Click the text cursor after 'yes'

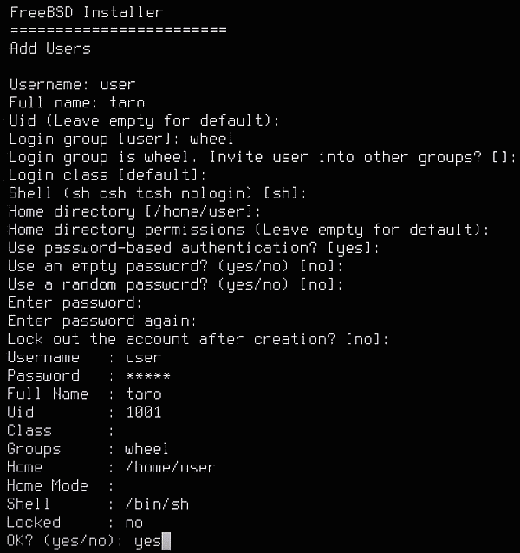166,542
